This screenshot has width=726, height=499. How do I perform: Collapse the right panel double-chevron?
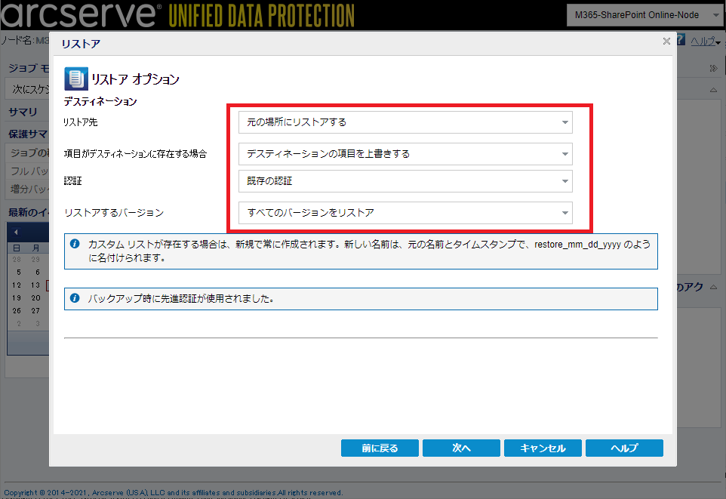[x=713, y=69]
